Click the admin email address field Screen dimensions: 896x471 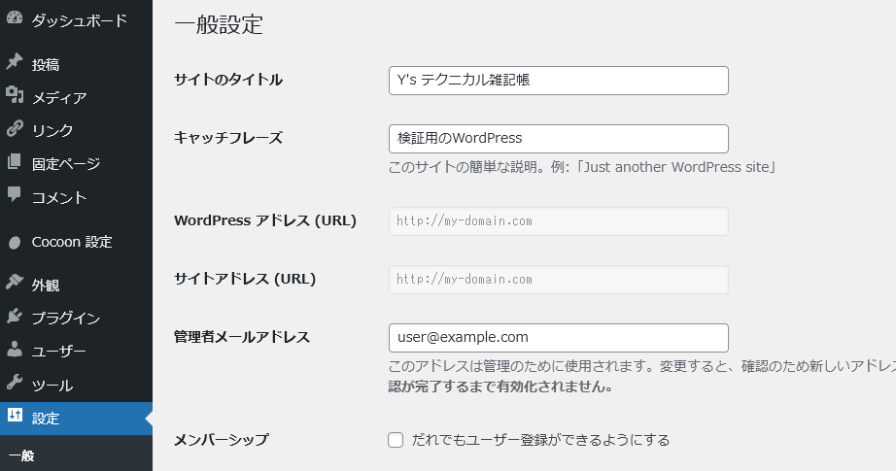pyautogui.click(x=558, y=338)
